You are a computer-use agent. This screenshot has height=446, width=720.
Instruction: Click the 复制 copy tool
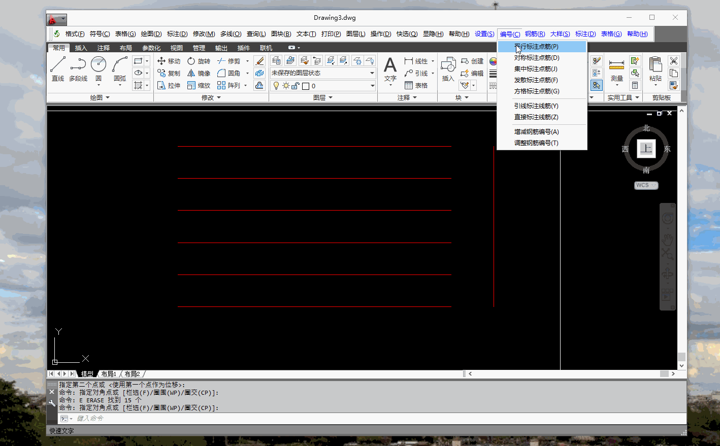coord(169,73)
